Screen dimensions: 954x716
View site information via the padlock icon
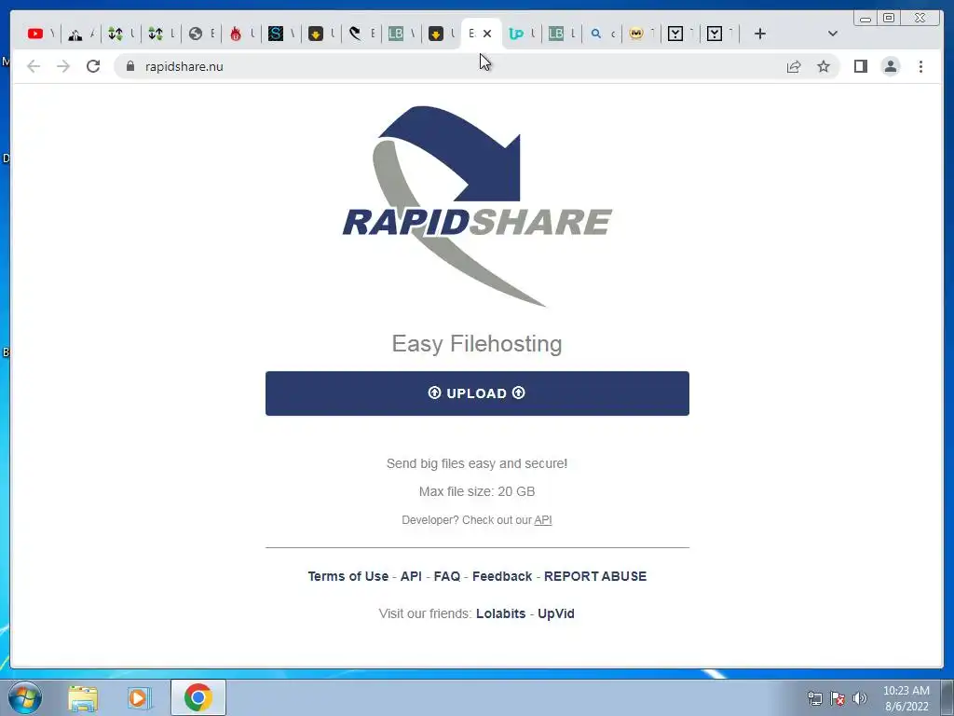pos(130,66)
